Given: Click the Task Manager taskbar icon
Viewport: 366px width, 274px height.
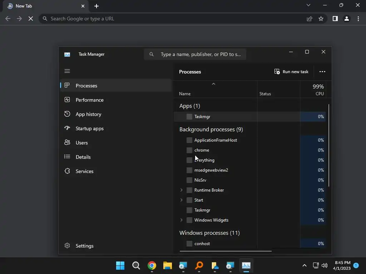Looking at the screenshot, I should [246, 265].
